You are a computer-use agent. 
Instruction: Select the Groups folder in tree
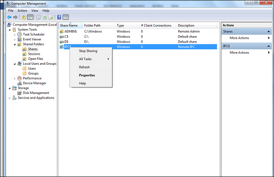pyautogui.click(x=33, y=73)
